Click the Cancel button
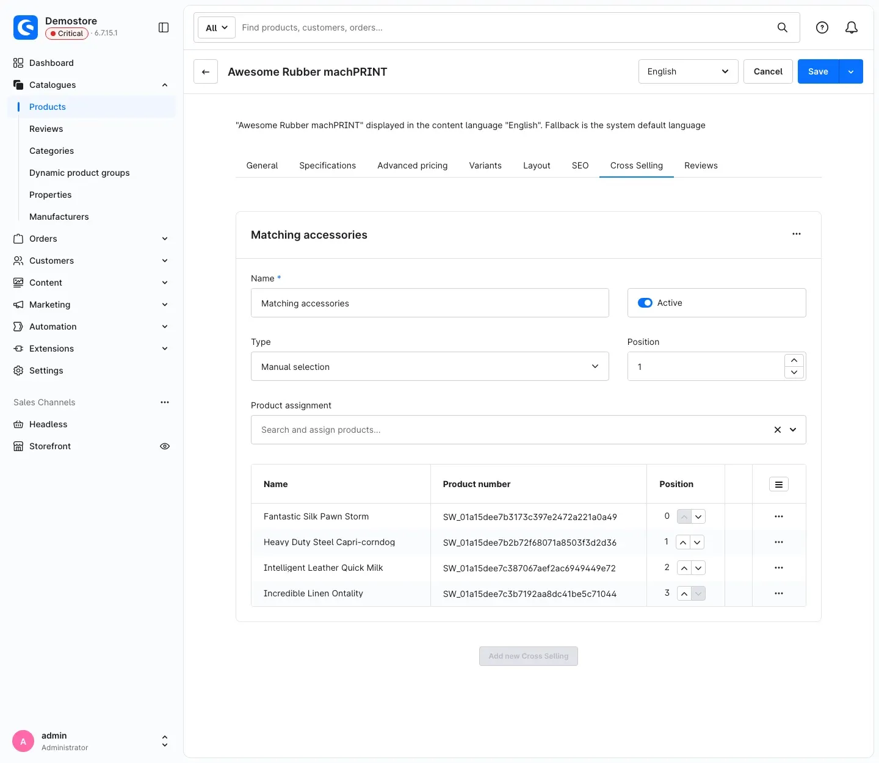The image size is (879, 763). tap(768, 71)
